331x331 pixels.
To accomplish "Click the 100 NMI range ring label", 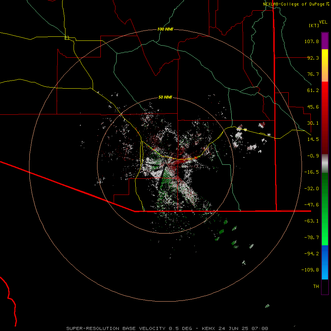I will tap(165, 29).
